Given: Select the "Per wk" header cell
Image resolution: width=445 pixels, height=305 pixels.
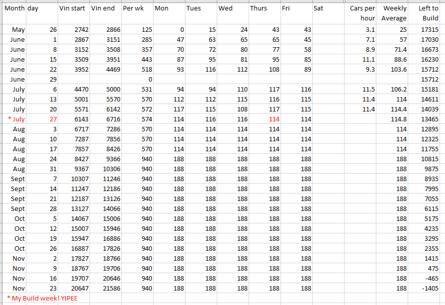Looking at the screenshot, I should point(137,8).
